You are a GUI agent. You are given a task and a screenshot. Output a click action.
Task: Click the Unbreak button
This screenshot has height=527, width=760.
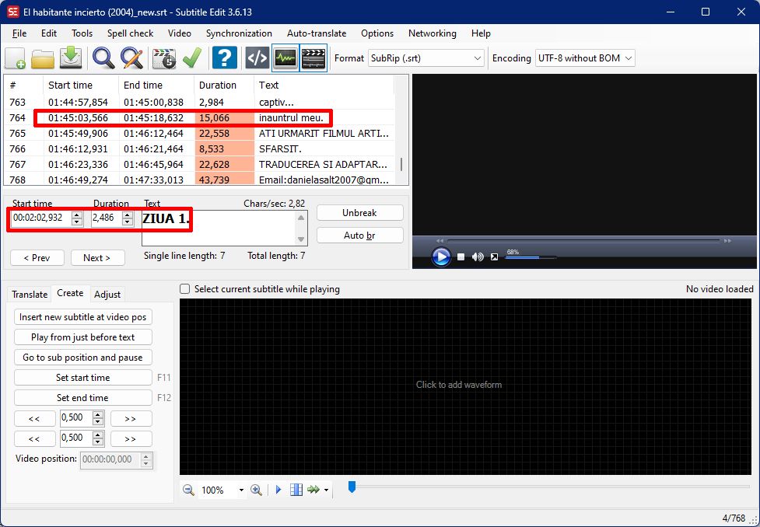pos(359,213)
